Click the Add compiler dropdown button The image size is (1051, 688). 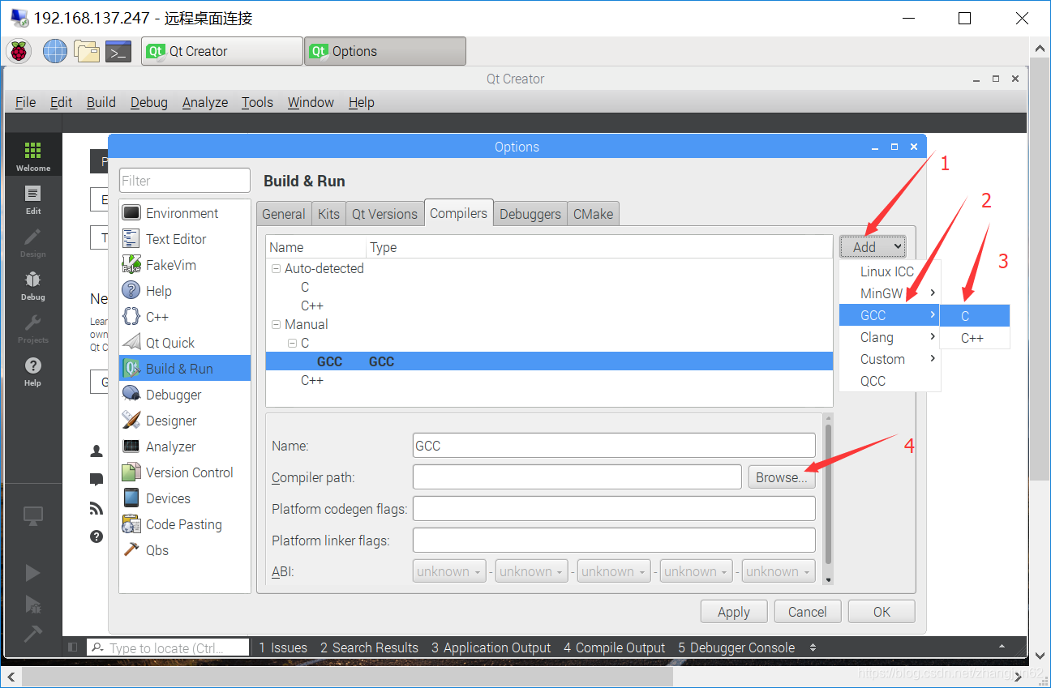tap(873, 247)
